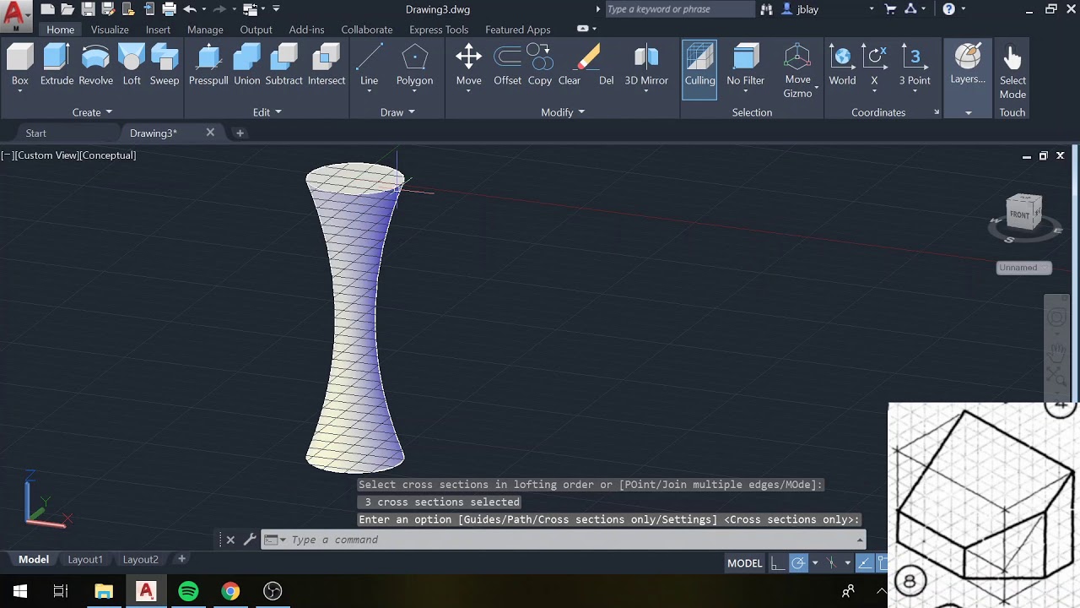Expand the Edit panel dropdown
Image resolution: width=1080 pixels, height=608 pixels.
coord(267,112)
